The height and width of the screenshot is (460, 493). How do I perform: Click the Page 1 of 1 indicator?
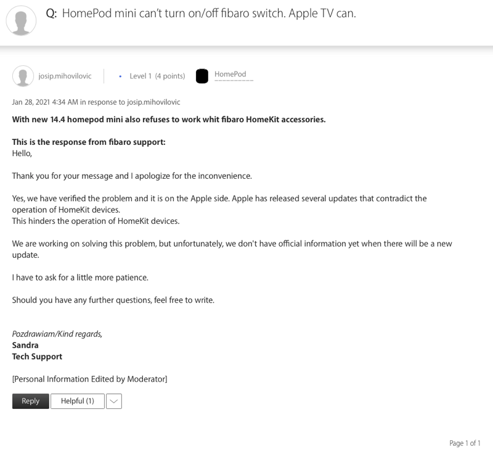click(465, 443)
